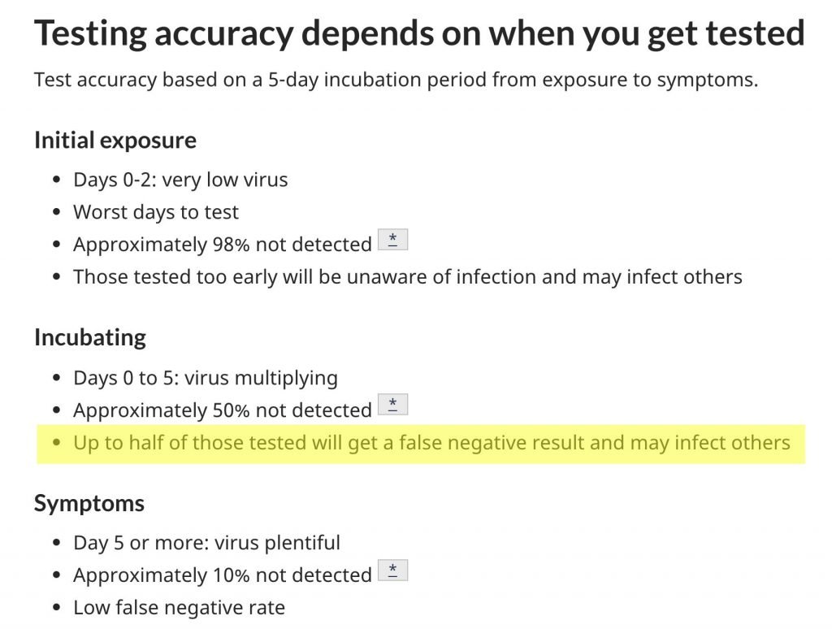832x629 pixels.
Task: Click the 'Worst days to test' bullet
Action: (x=156, y=212)
